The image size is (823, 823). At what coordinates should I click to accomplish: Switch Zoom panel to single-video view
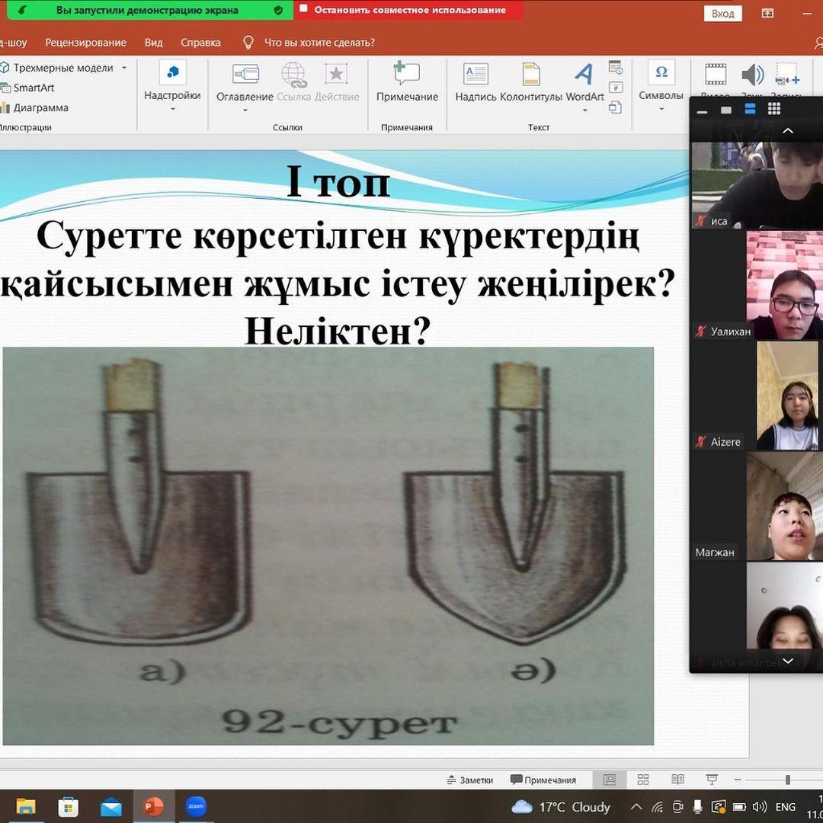[726, 110]
